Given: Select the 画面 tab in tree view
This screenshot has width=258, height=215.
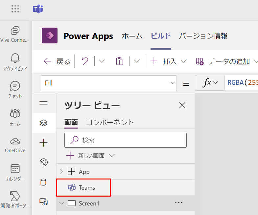Looking at the screenshot, I should [x=71, y=123].
